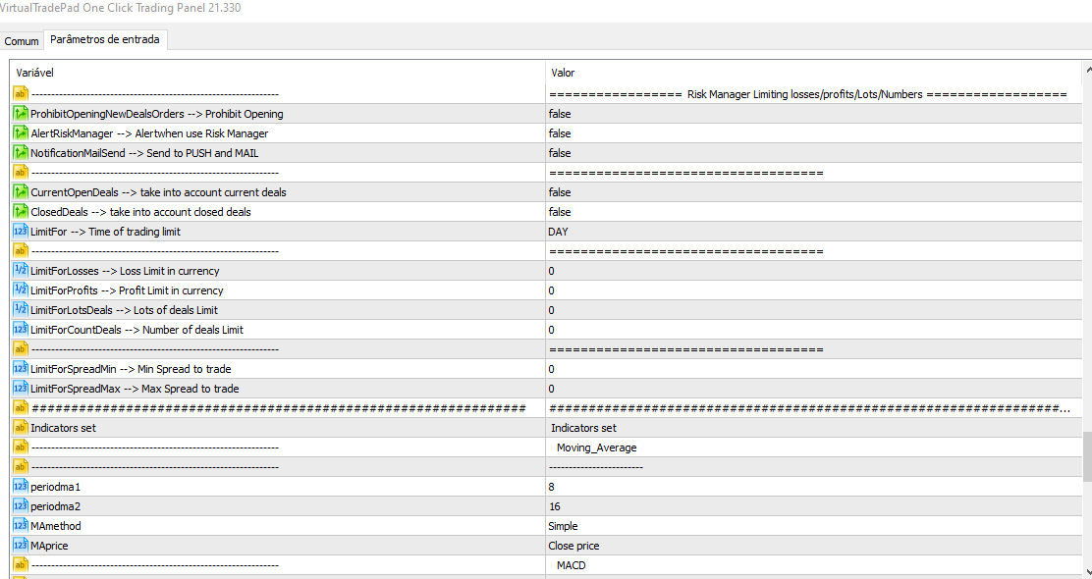Toggle AlertRiskManager false value
The image size is (1092, 579).
(x=559, y=133)
